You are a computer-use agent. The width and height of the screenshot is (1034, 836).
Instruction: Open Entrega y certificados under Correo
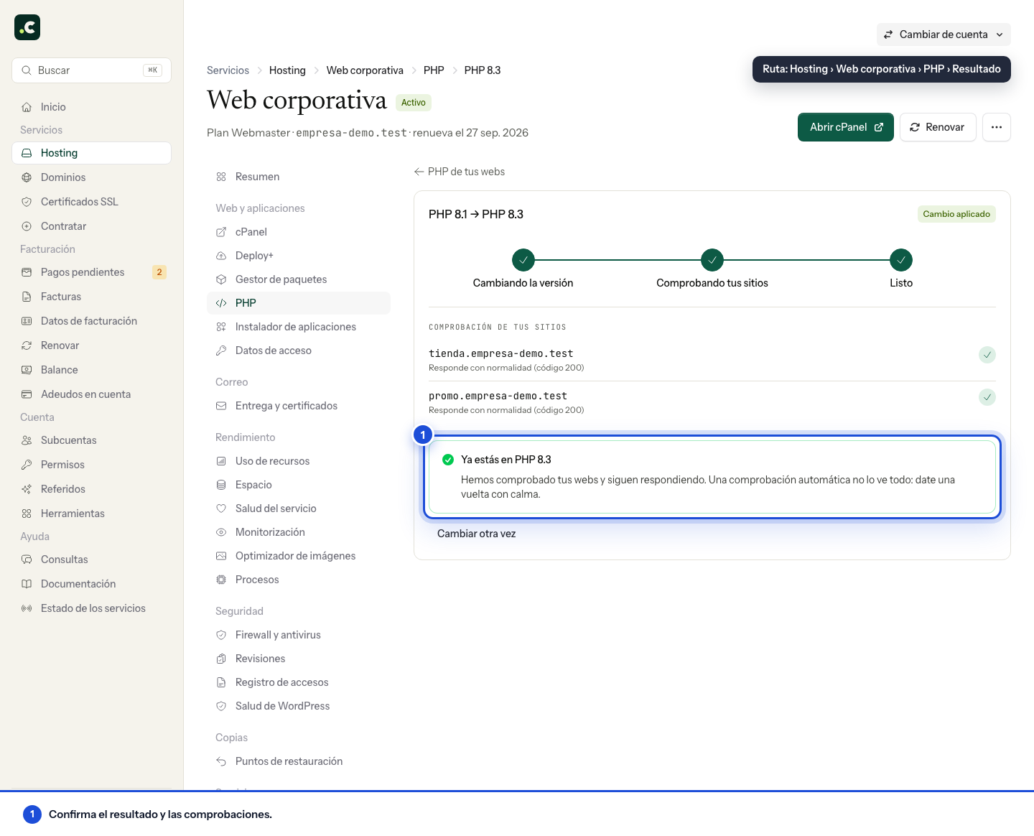299,406
